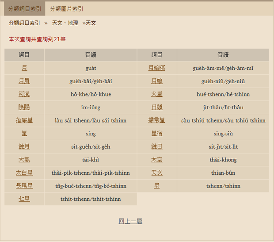Screen dimensions: 274x242
Task: Click the right 音讀 column header
Action: (223, 55)
